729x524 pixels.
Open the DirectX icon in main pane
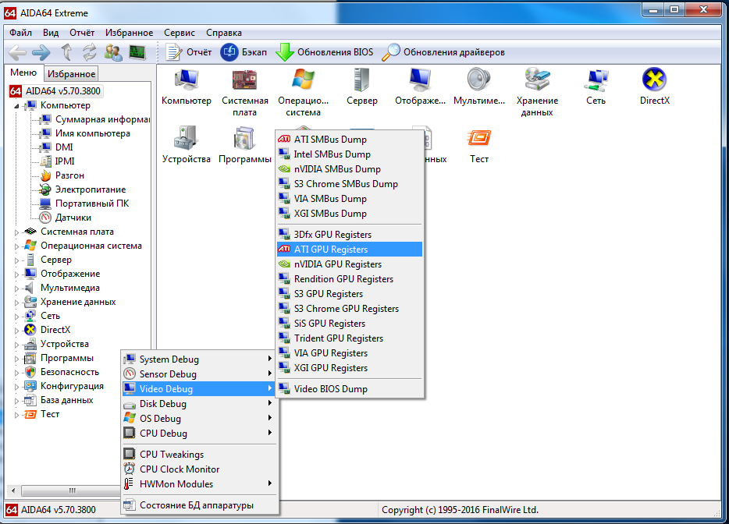pos(655,87)
